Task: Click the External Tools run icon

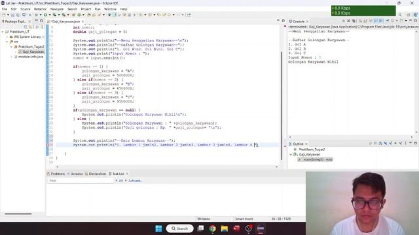Action: pos(64,15)
